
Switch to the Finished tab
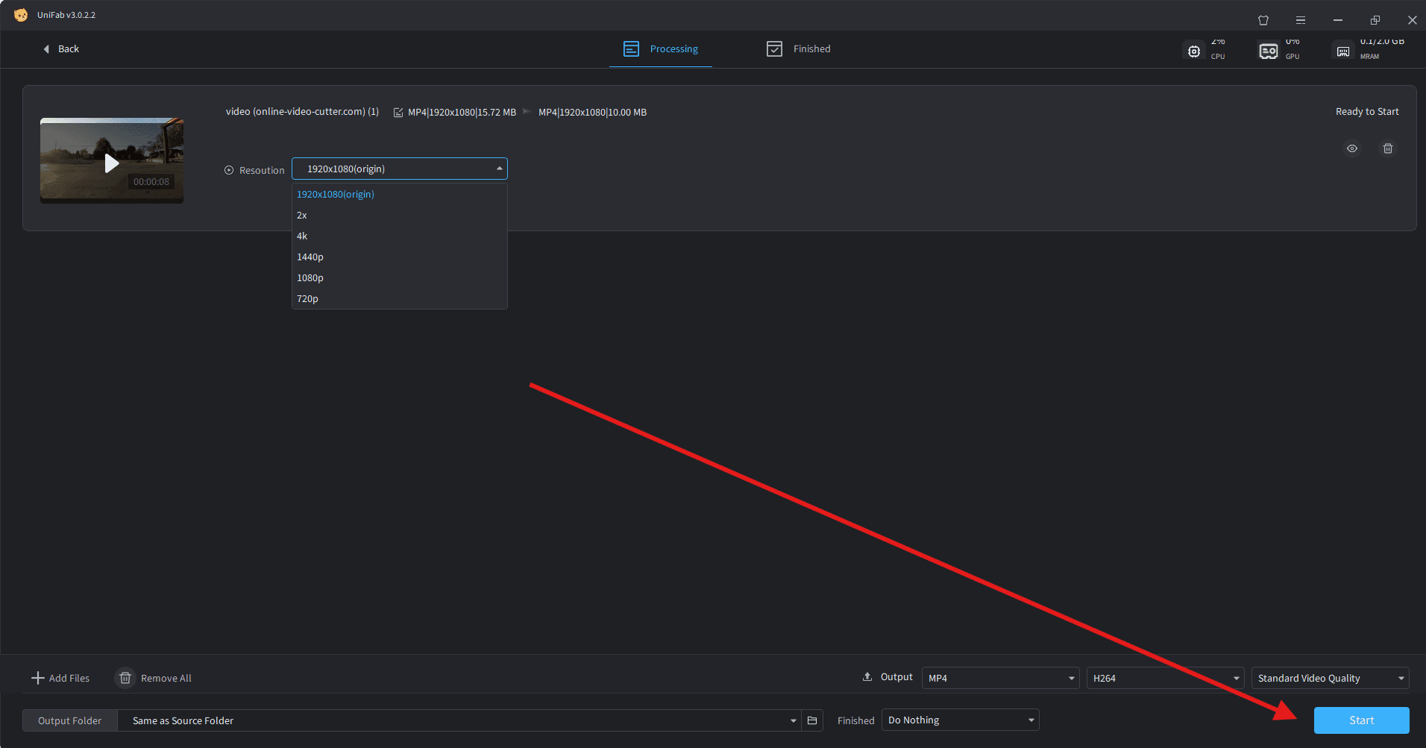798,49
